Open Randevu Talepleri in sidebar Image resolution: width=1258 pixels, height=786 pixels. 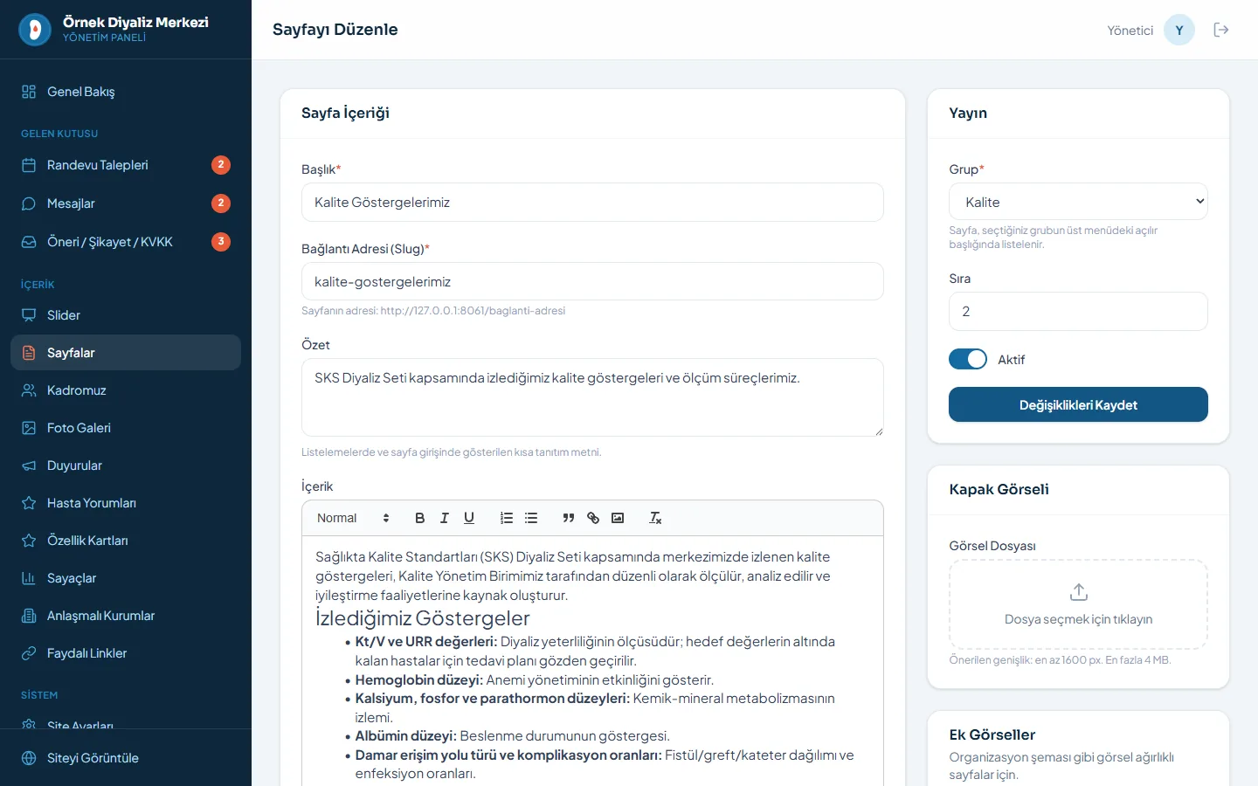[x=126, y=165]
